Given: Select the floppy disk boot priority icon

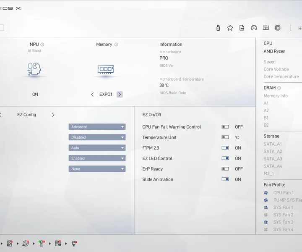Looking at the screenshot, I should 58,243.
